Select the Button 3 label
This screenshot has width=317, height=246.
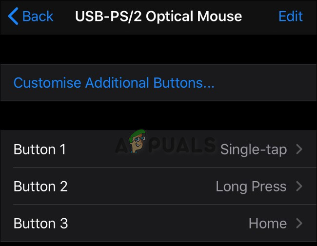(40, 224)
